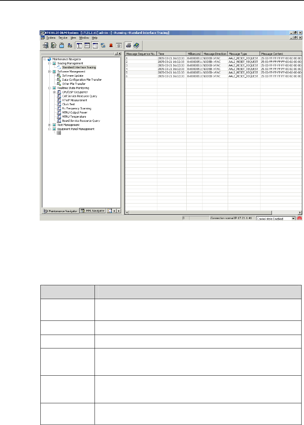Select Cell Service Resource Query item

80,96
